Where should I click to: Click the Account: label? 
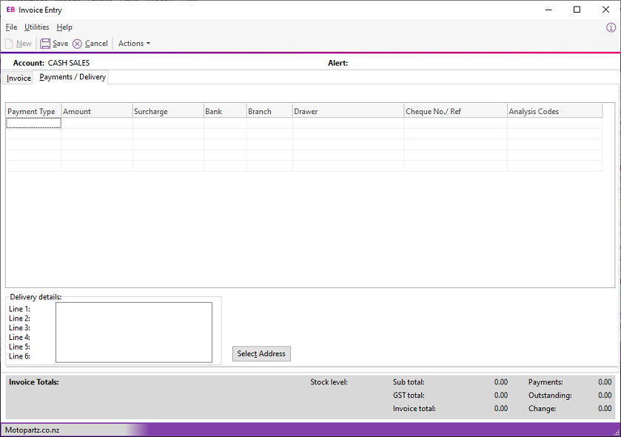click(x=29, y=63)
